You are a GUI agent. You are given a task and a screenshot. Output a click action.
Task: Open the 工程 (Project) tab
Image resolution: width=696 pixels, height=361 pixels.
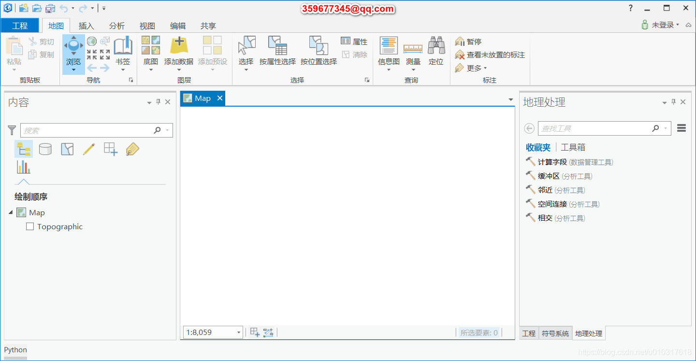(x=20, y=26)
